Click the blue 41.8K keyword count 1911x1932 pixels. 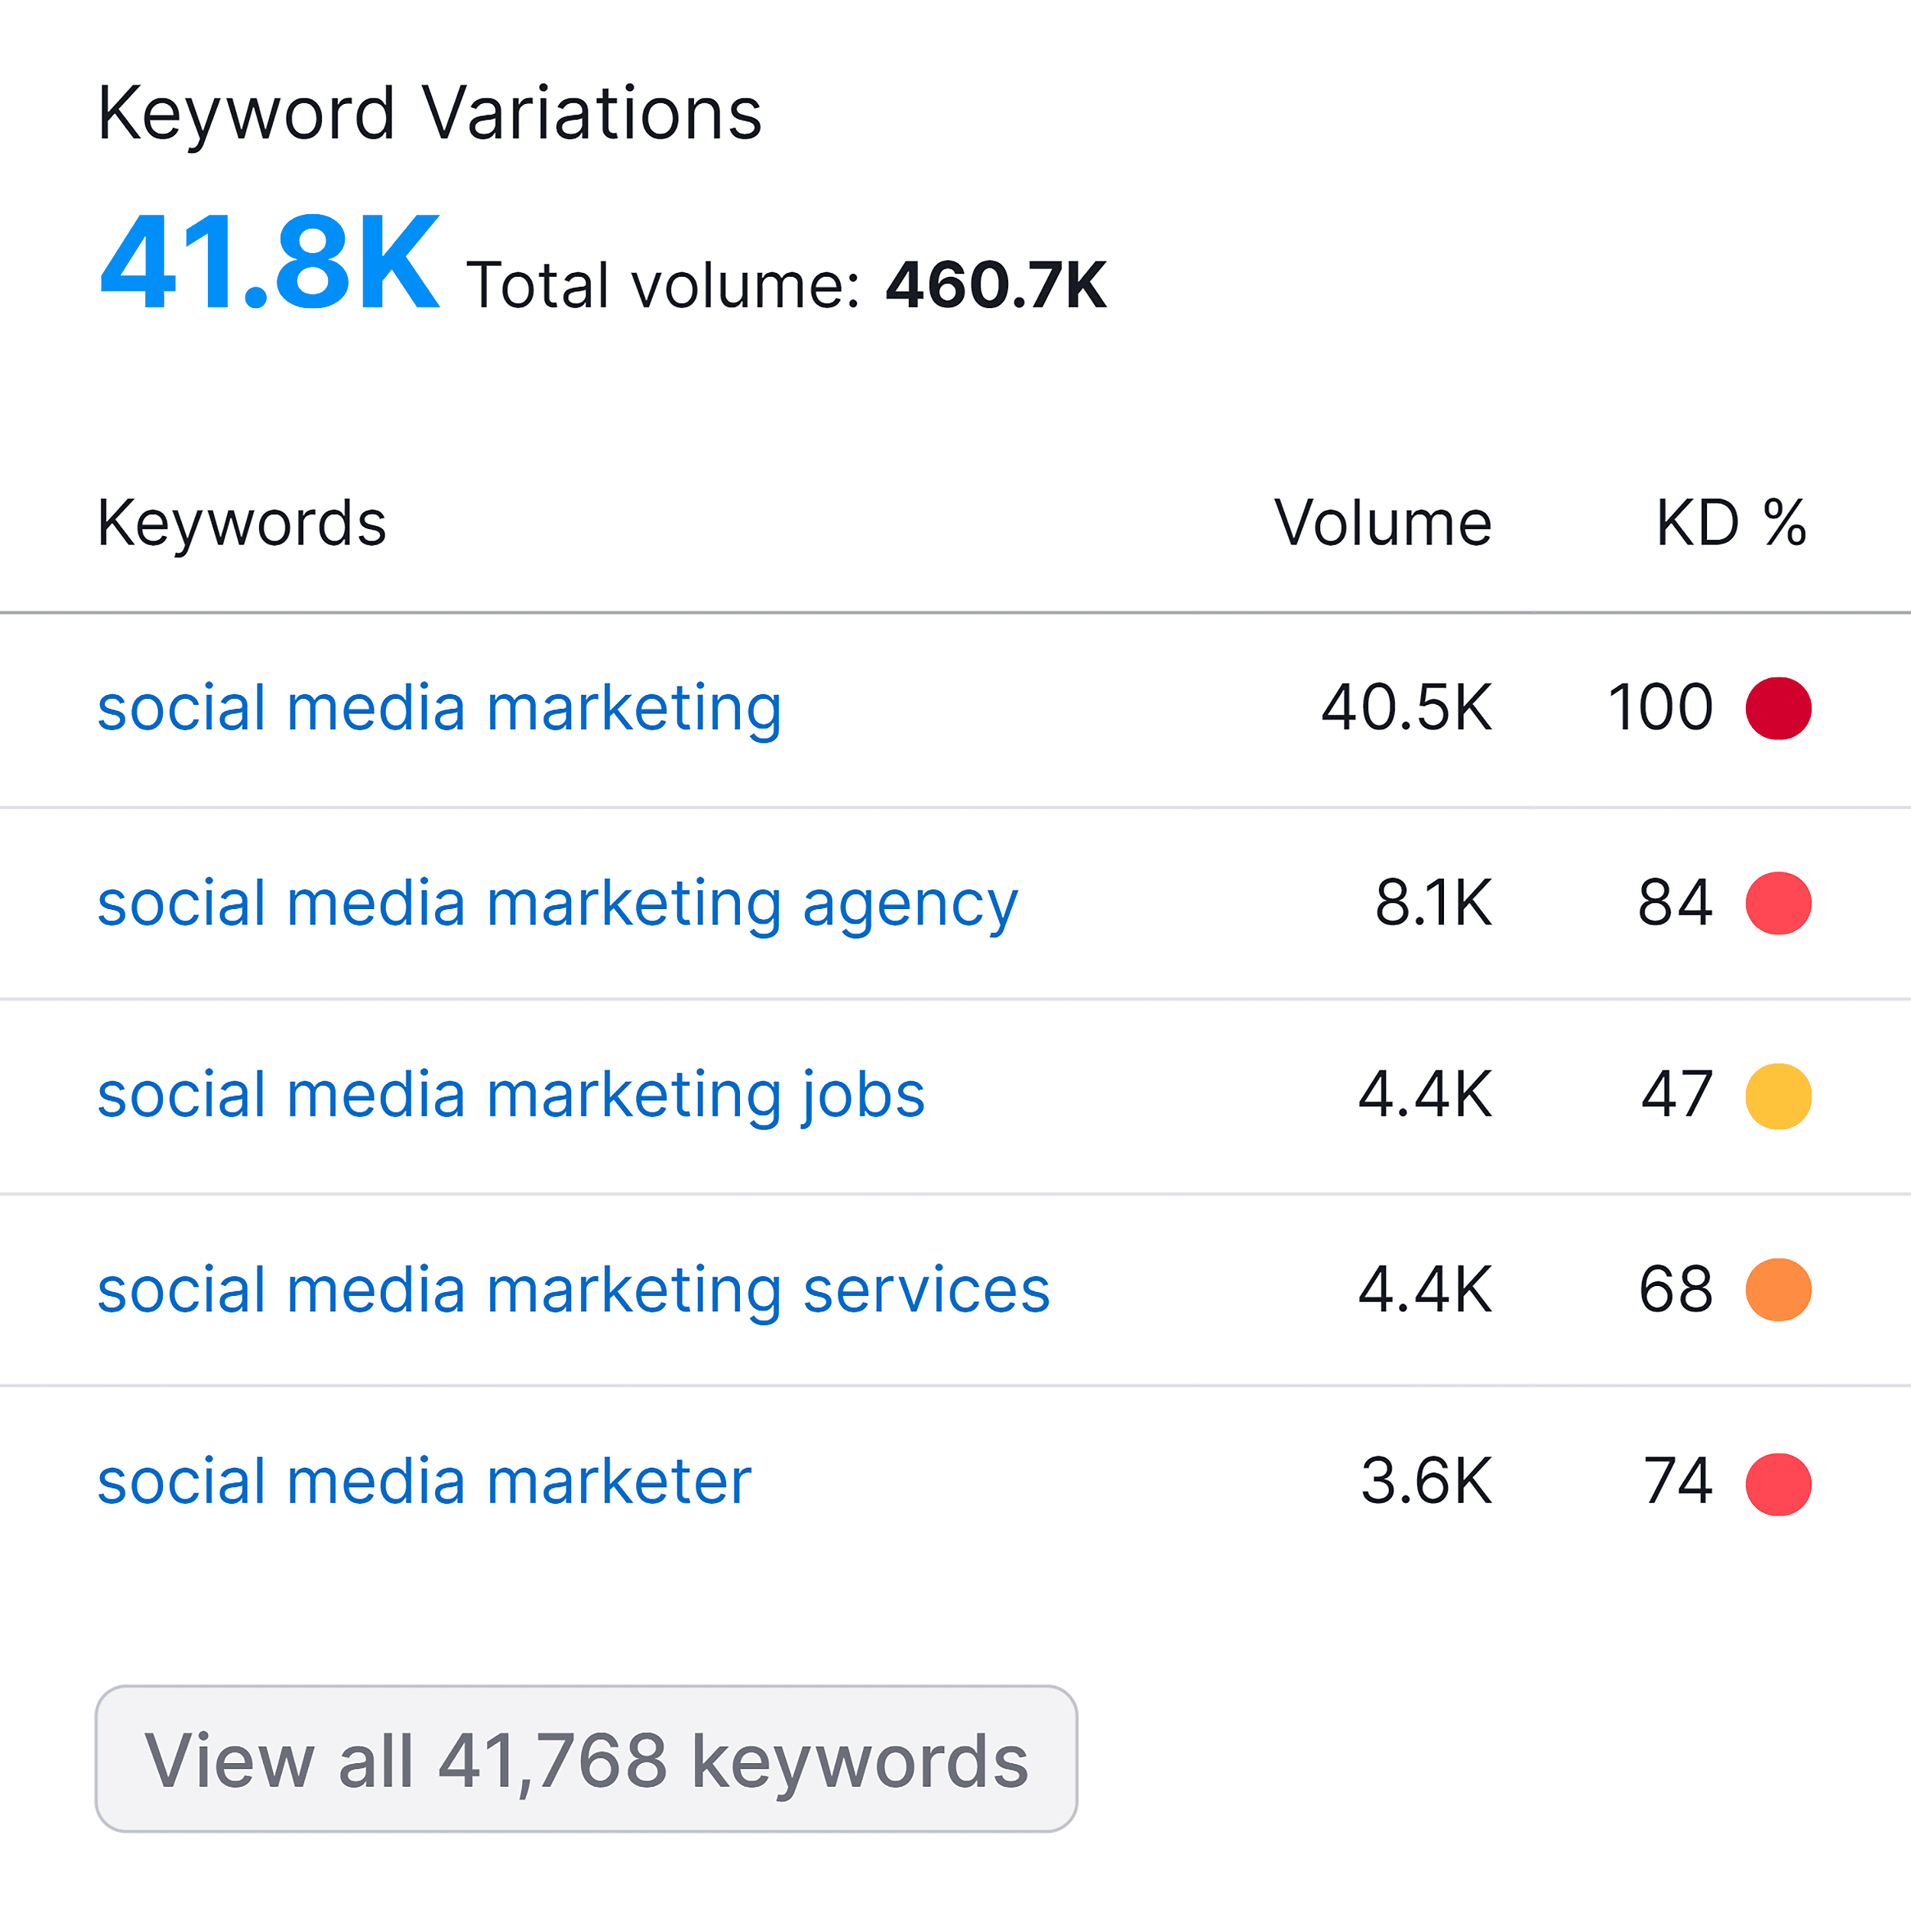tap(269, 263)
